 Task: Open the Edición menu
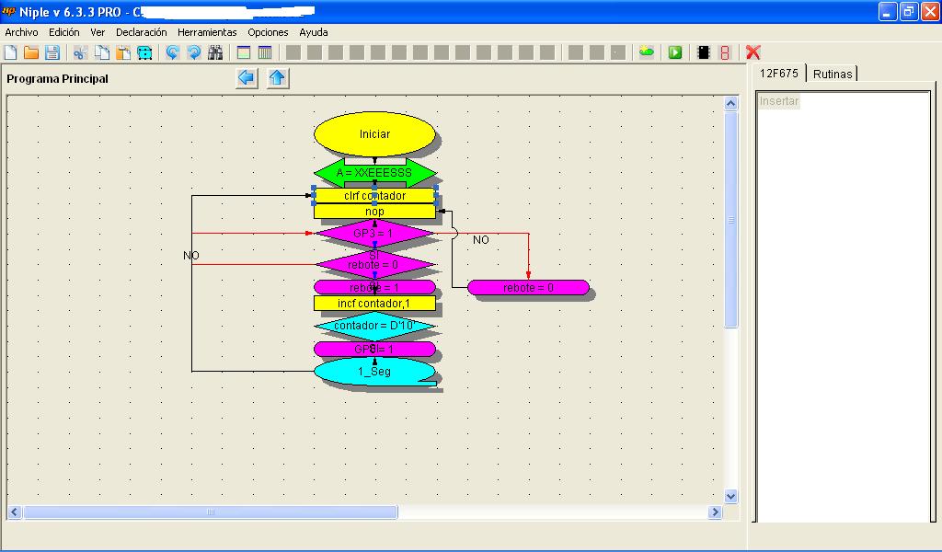64,32
